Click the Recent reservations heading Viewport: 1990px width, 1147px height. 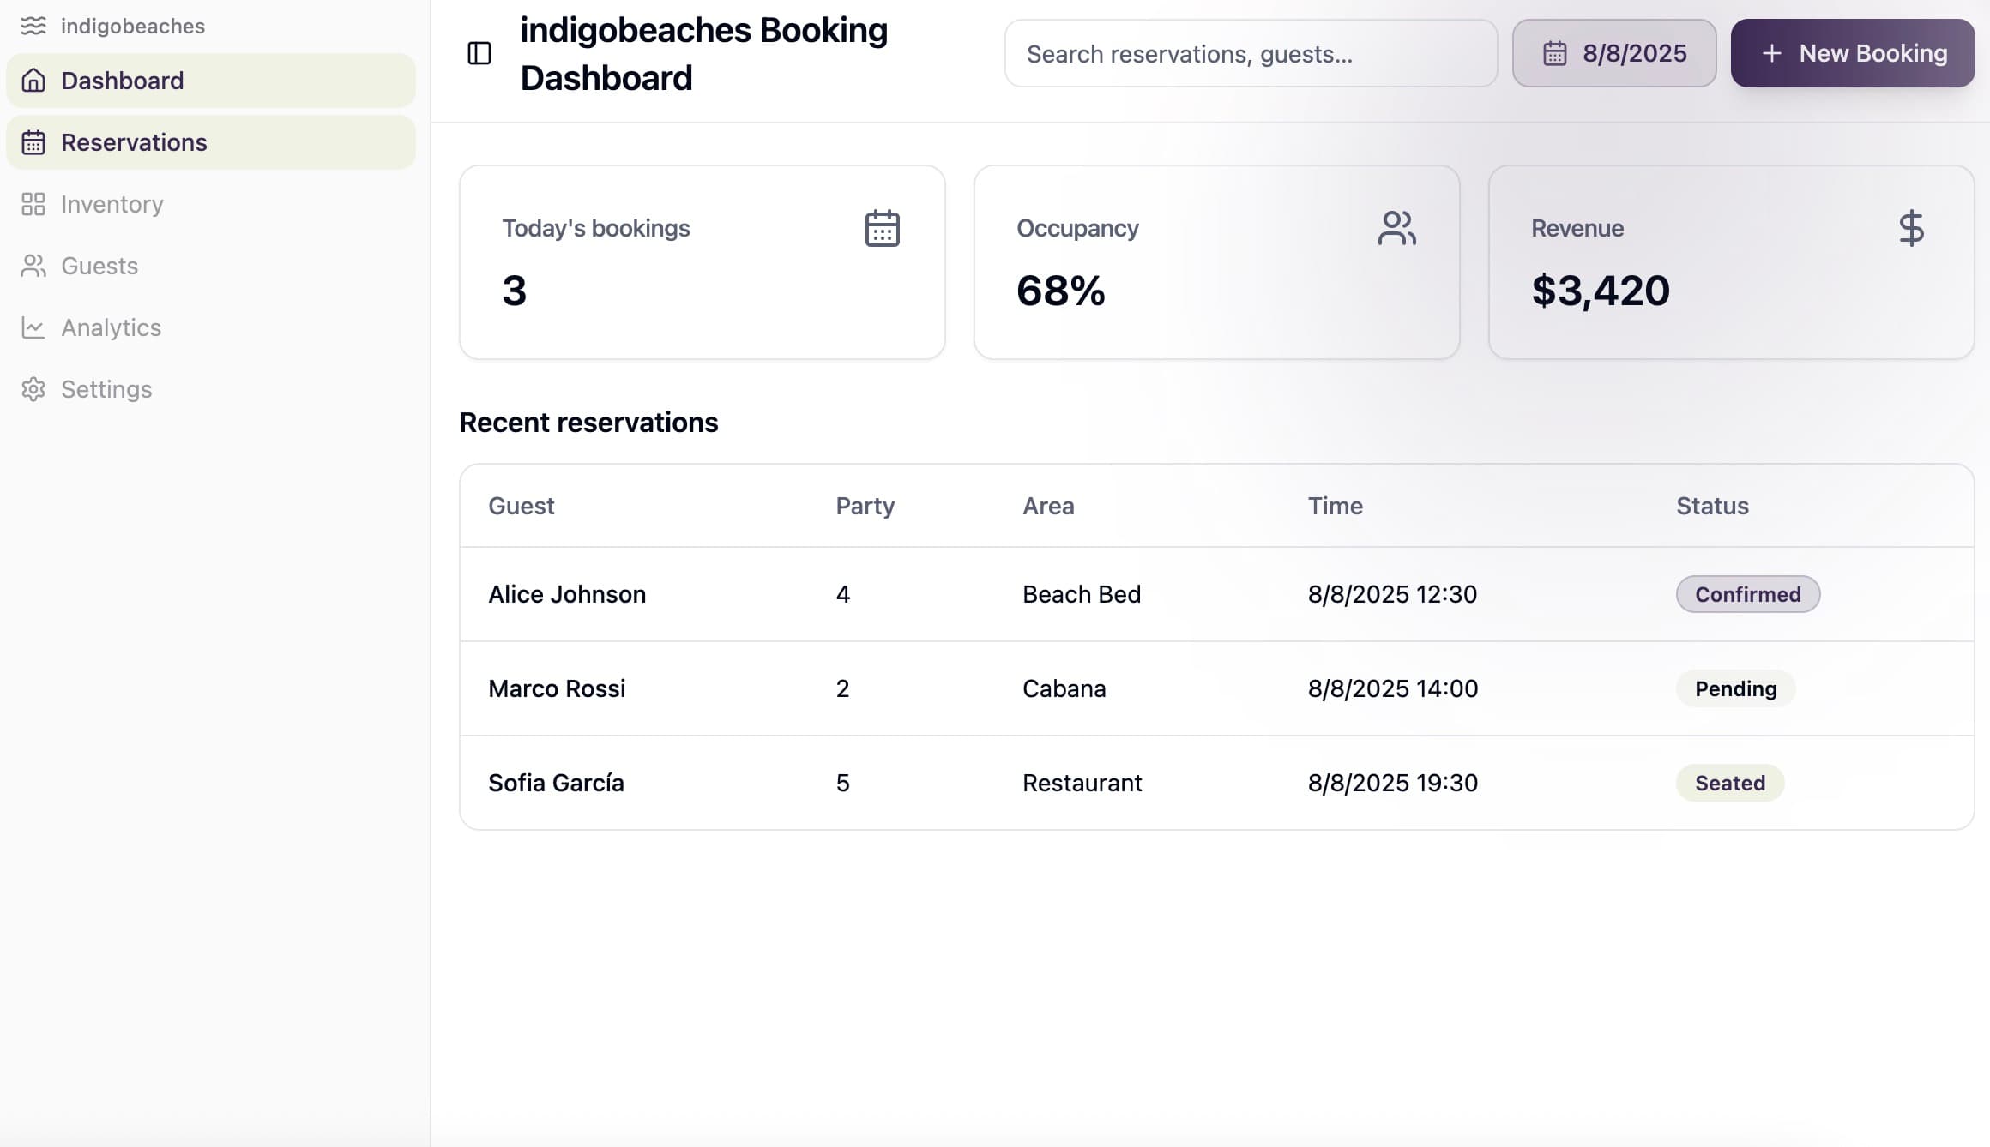588,423
